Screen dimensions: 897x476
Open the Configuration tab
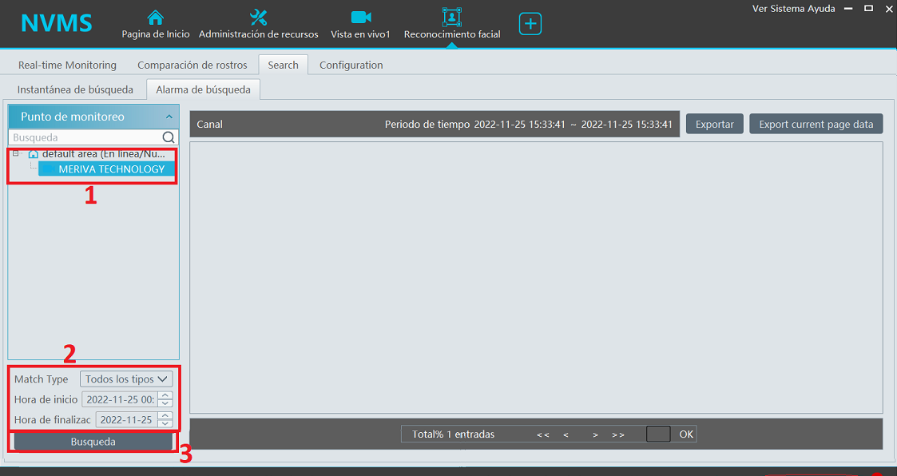(351, 65)
